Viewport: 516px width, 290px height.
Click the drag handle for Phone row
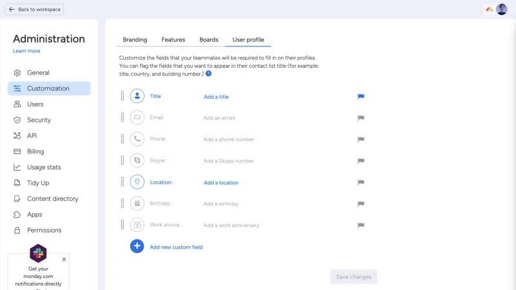coord(123,139)
